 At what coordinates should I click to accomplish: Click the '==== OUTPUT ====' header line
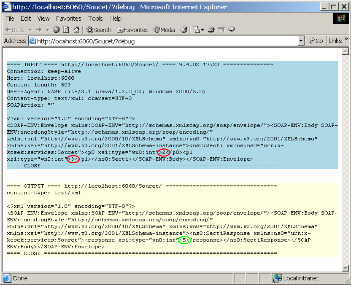point(142,186)
